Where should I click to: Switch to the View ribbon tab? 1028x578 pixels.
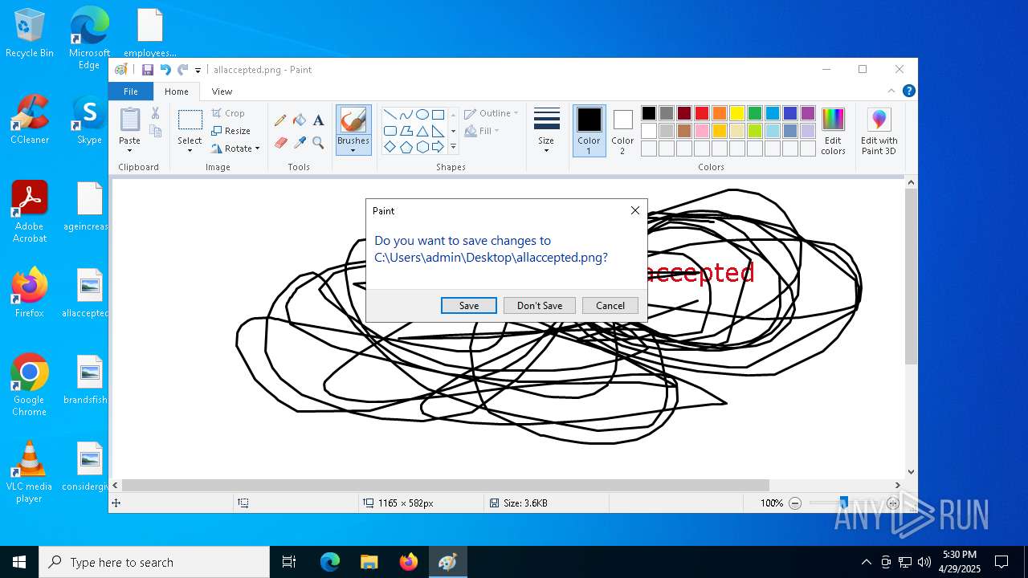(222, 92)
